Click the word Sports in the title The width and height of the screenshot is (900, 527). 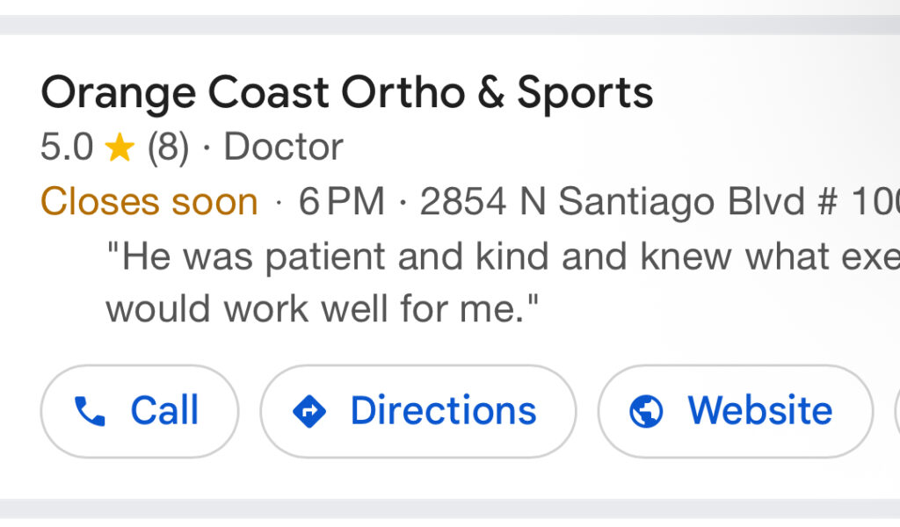click(x=585, y=93)
